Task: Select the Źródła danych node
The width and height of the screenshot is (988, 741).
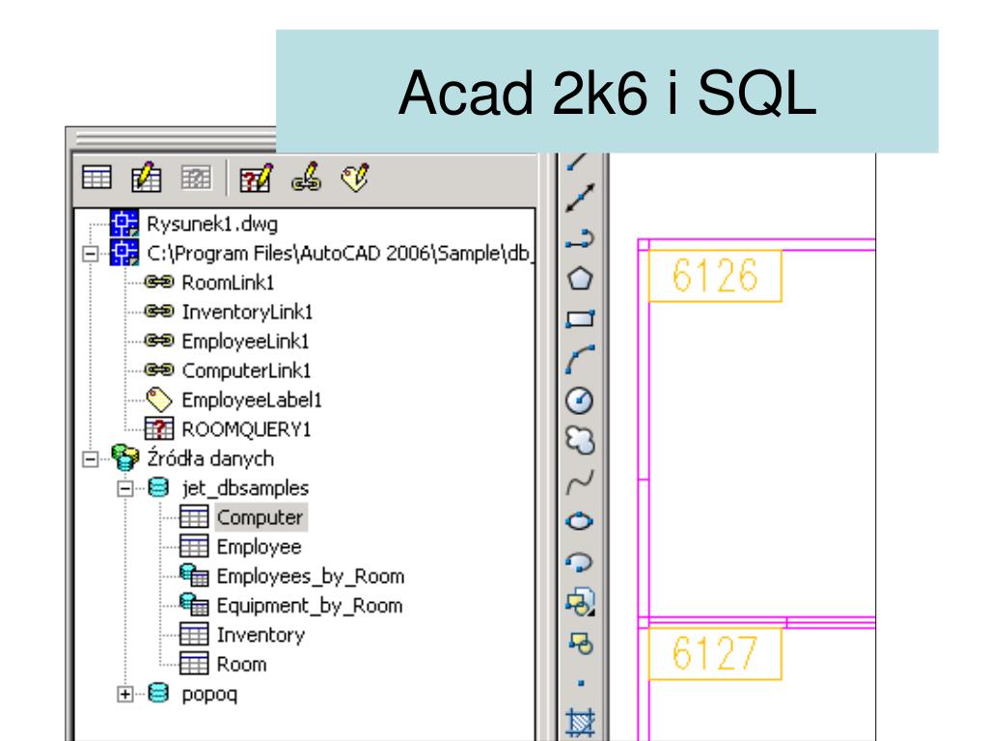Action: coord(210,458)
